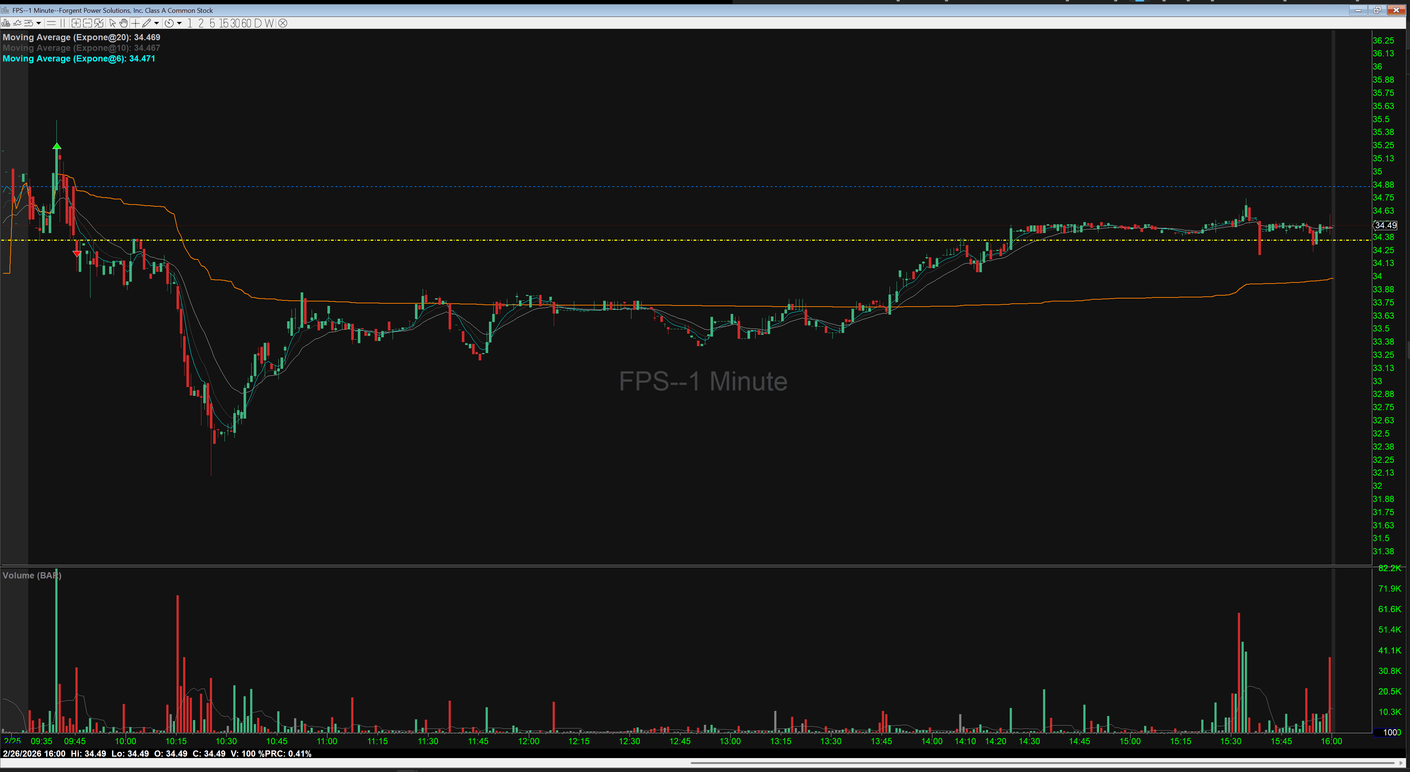Switch to the 5 minute timeframe
Viewport: 1410px width, 772px height.
click(212, 23)
